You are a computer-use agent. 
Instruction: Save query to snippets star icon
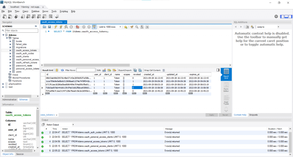[126, 27]
